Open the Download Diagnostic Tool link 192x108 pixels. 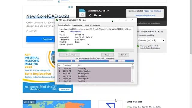[145, 16]
